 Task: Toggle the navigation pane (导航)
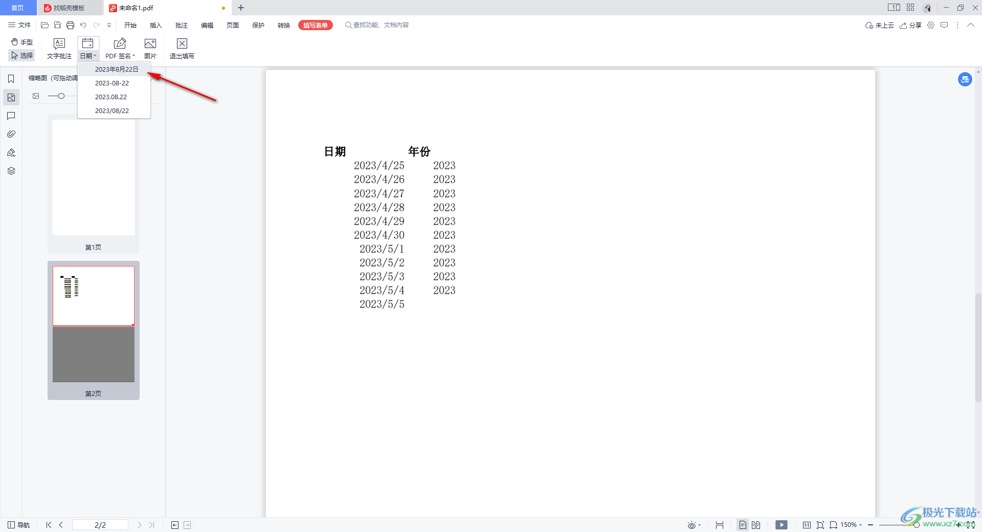(18, 525)
